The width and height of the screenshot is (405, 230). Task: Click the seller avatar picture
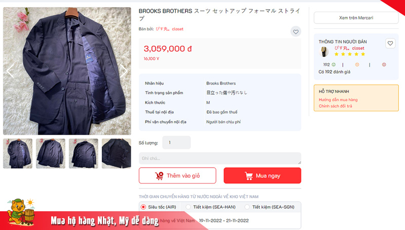pos(323,51)
